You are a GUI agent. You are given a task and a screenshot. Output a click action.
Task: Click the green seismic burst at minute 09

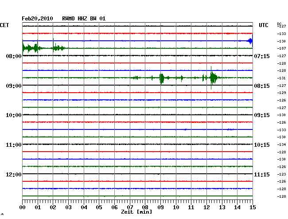coord(162,78)
